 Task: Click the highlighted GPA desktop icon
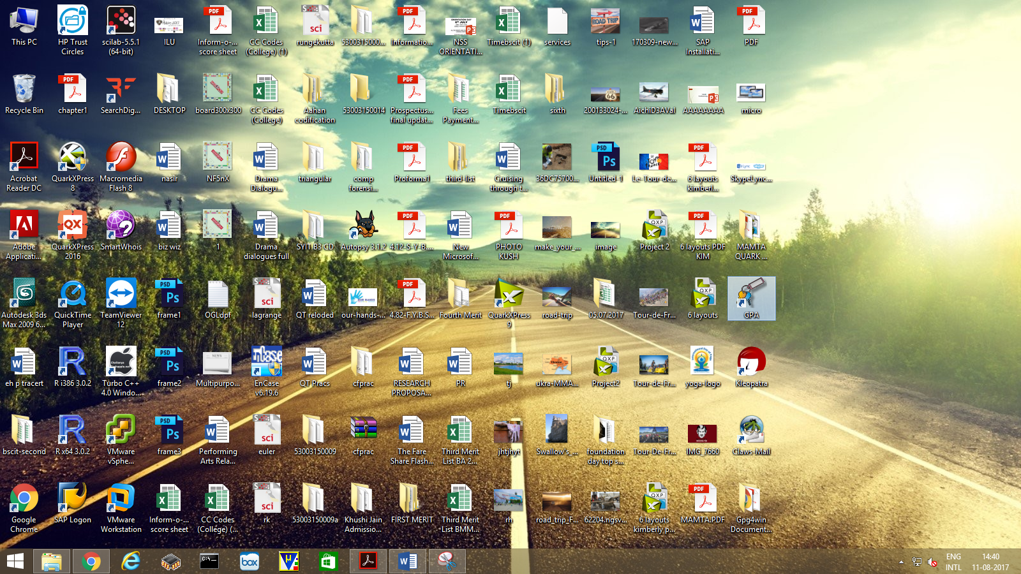click(x=751, y=295)
